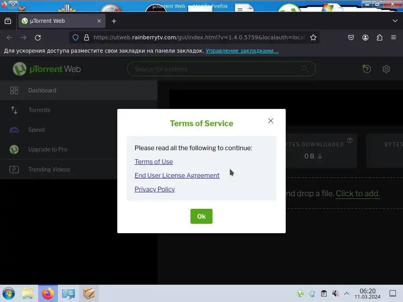Close the Terms of Service dialog

click(271, 121)
